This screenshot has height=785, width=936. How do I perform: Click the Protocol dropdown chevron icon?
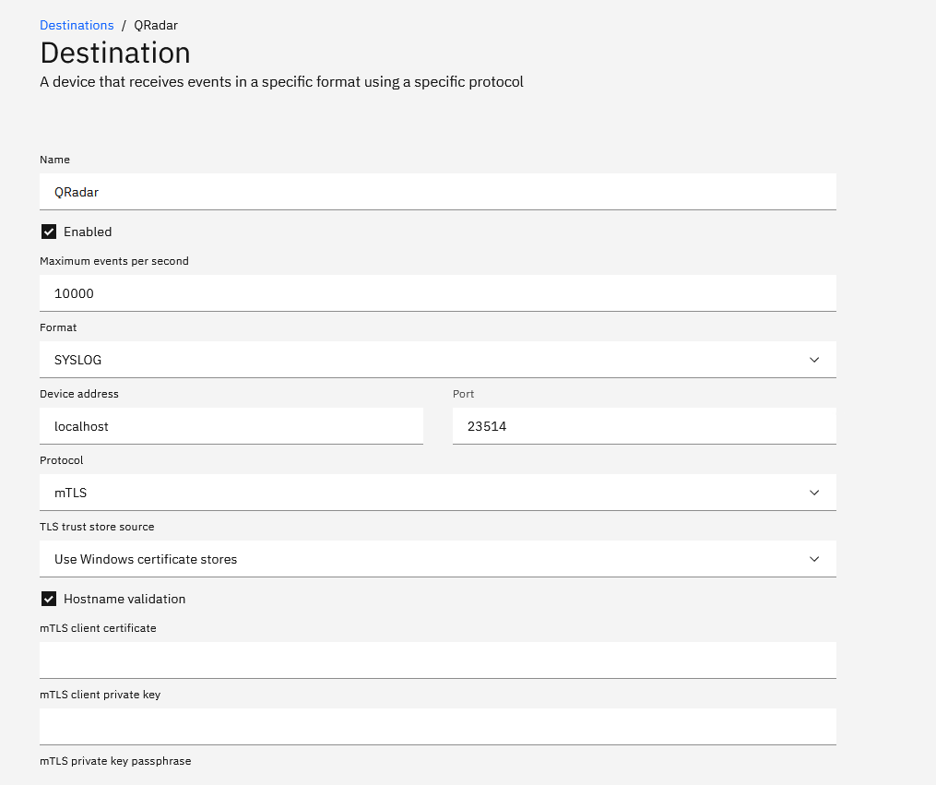click(x=814, y=492)
